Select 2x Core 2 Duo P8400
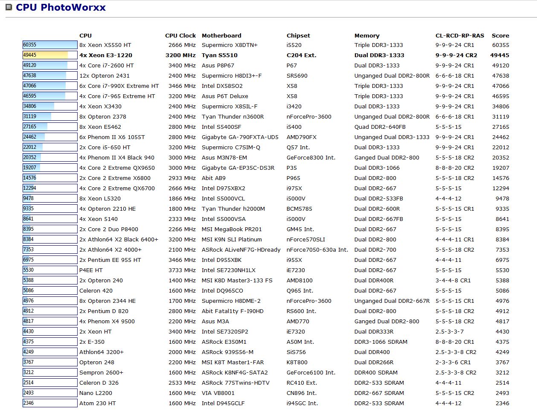Screen dimensions: 537x412 [x=109, y=229]
